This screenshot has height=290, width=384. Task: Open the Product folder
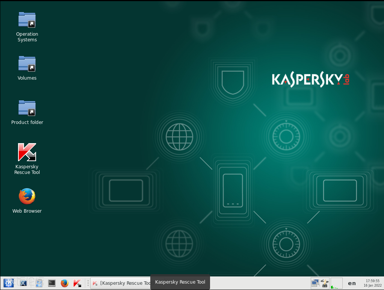(x=27, y=108)
